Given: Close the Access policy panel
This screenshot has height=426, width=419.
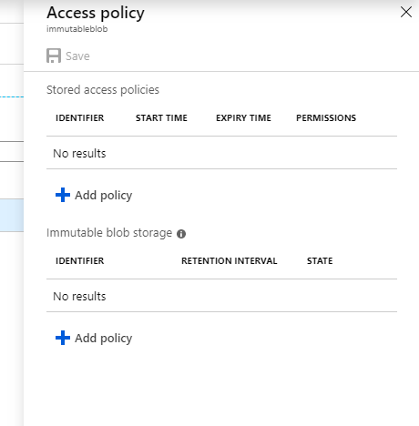Looking at the screenshot, I should pos(406,13).
